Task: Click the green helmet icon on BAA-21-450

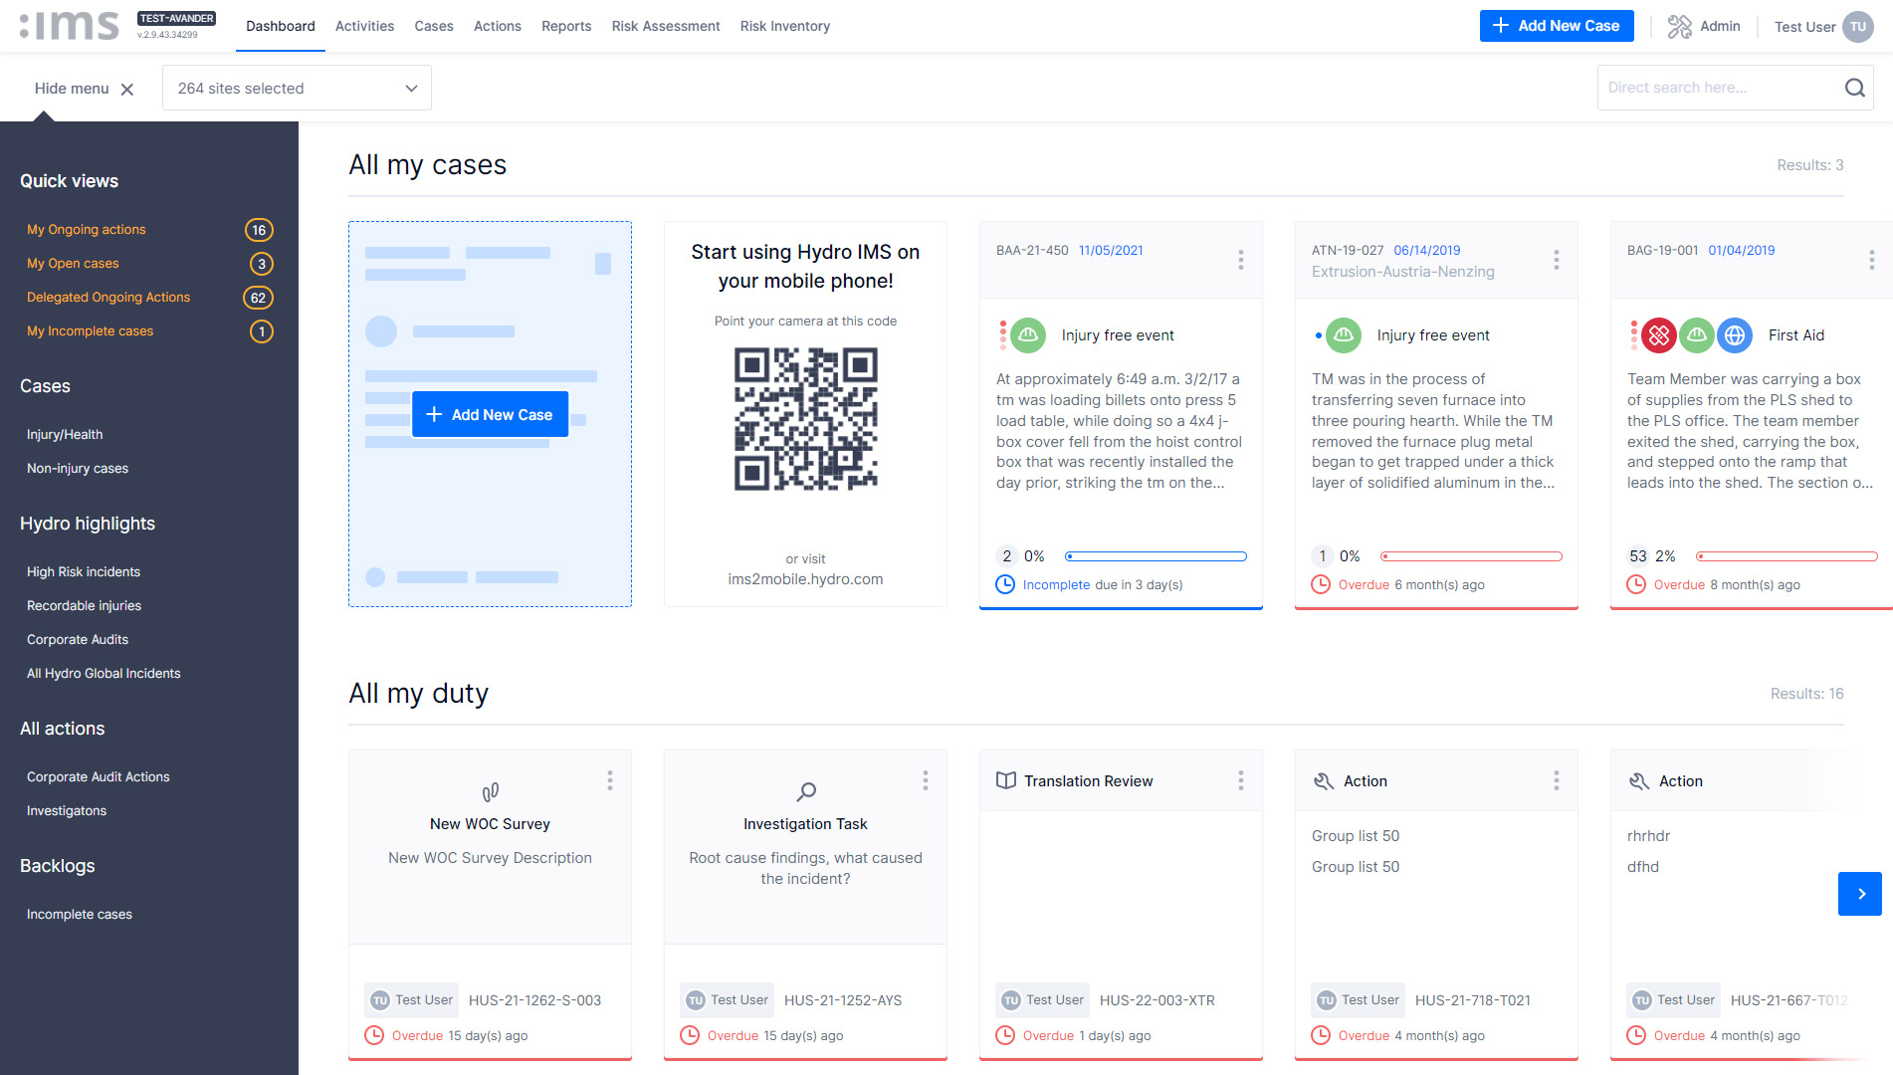Action: pyautogui.click(x=1028, y=335)
